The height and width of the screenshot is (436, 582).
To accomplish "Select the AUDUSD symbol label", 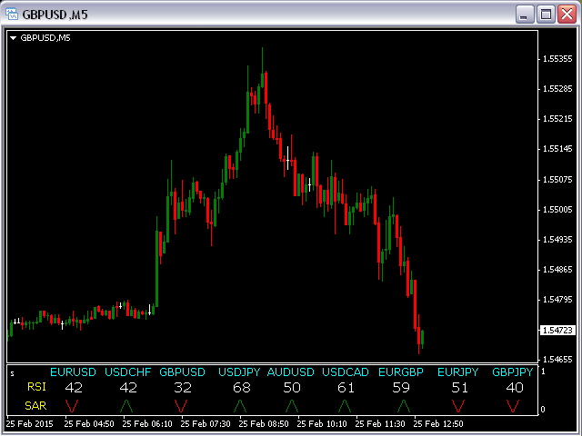I will [291, 372].
